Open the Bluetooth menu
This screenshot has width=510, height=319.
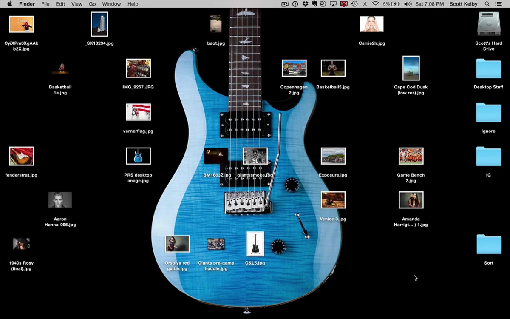(x=365, y=4)
